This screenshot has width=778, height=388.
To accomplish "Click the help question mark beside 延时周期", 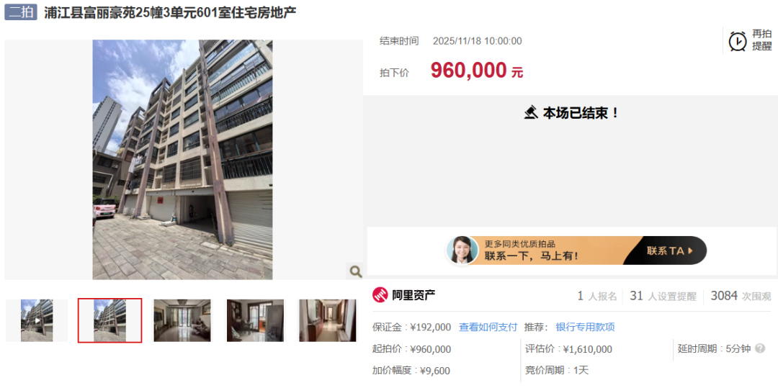I will 760,349.
